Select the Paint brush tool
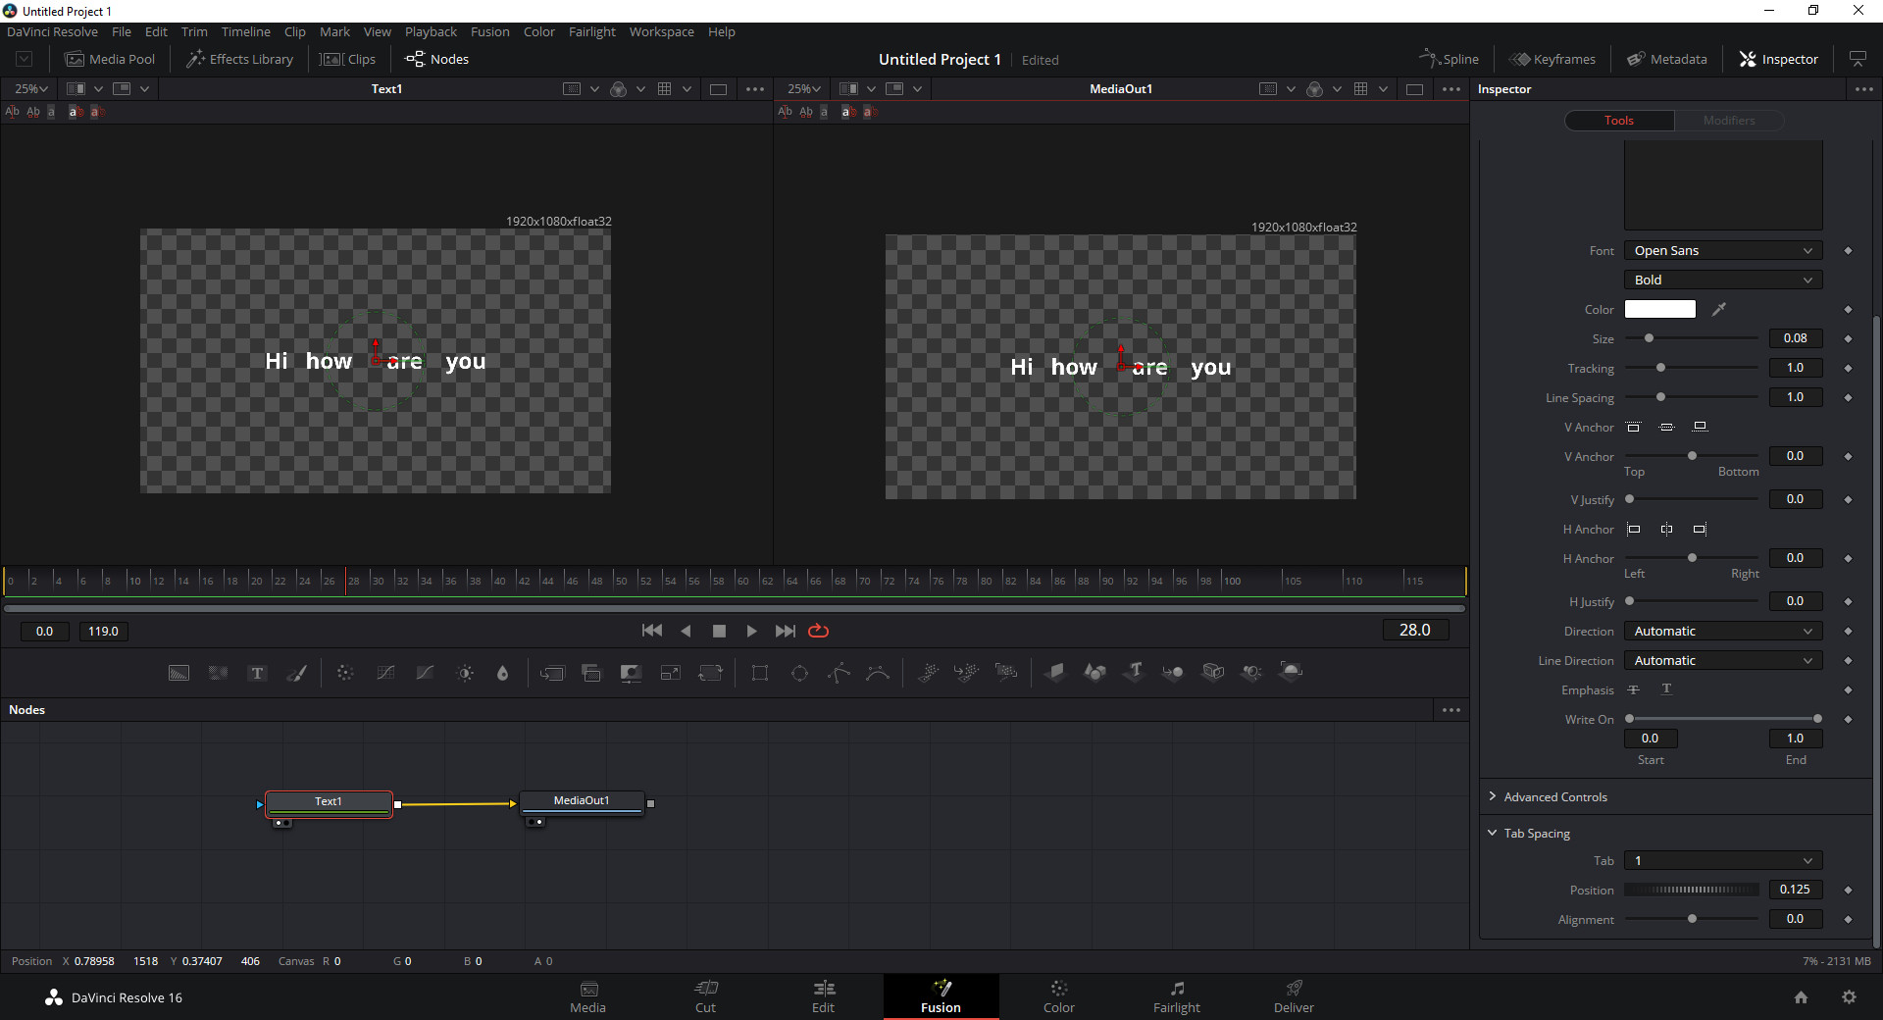 click(x=296, y=673)
